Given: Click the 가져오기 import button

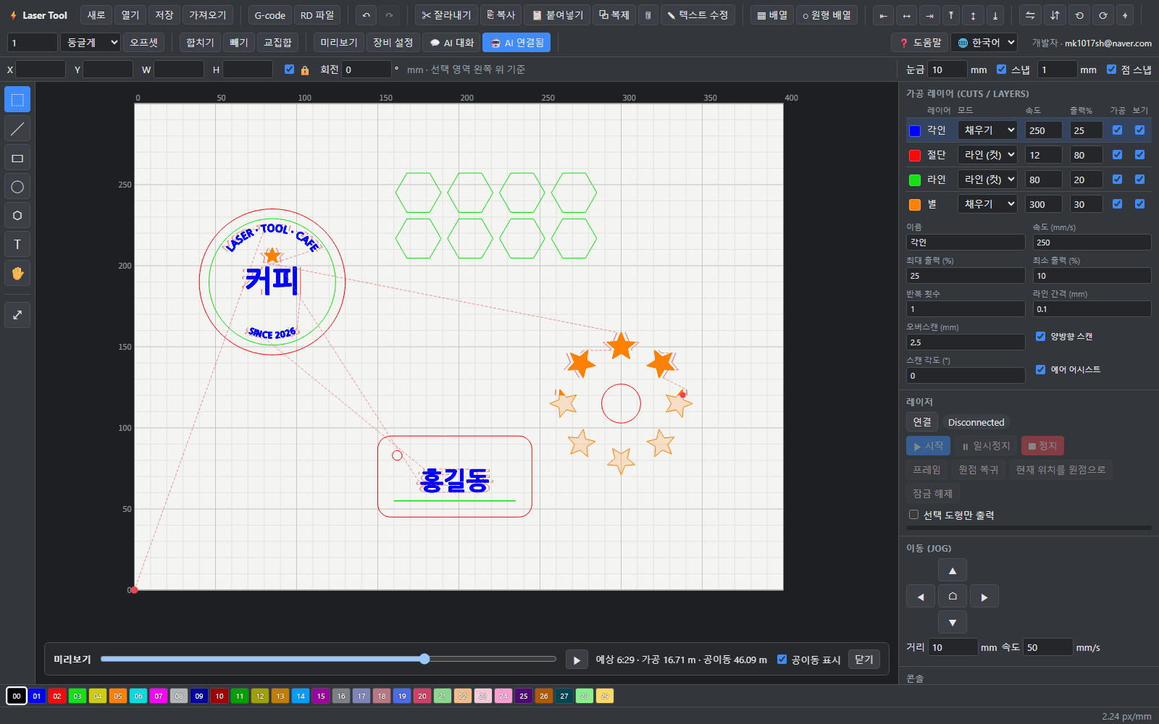Looking at the screenshot, I should tap(208, 15).
